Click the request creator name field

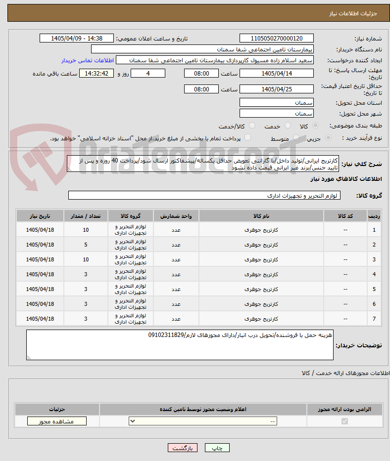215,60
